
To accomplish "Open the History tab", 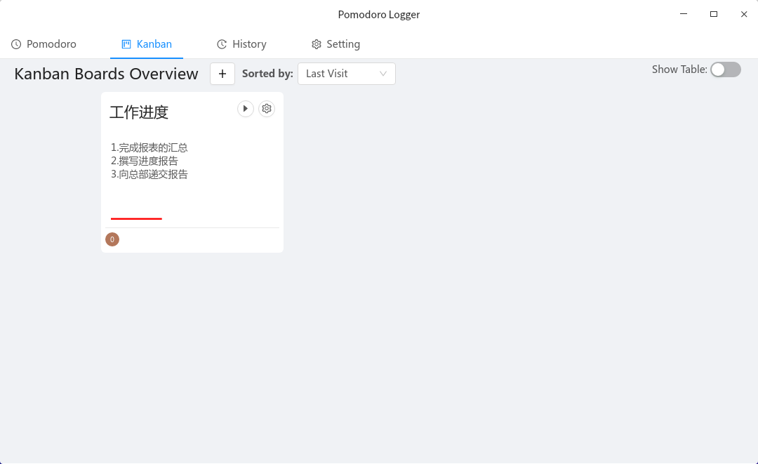I will [x=249, y=44].
